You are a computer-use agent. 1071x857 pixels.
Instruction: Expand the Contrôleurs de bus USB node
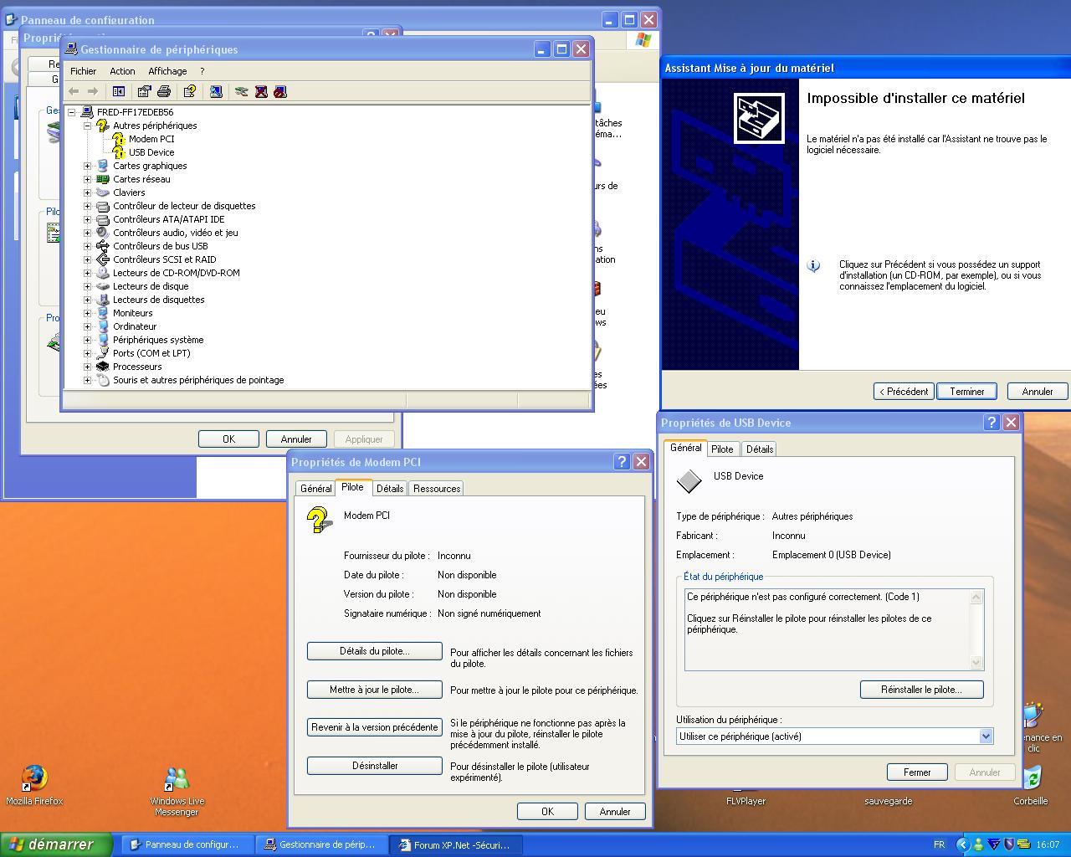(x=87, y=246)
